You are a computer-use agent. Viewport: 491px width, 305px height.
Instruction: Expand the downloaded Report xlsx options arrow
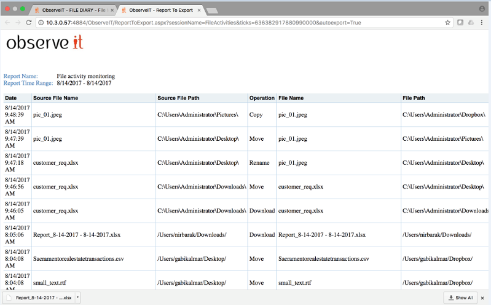78,298
